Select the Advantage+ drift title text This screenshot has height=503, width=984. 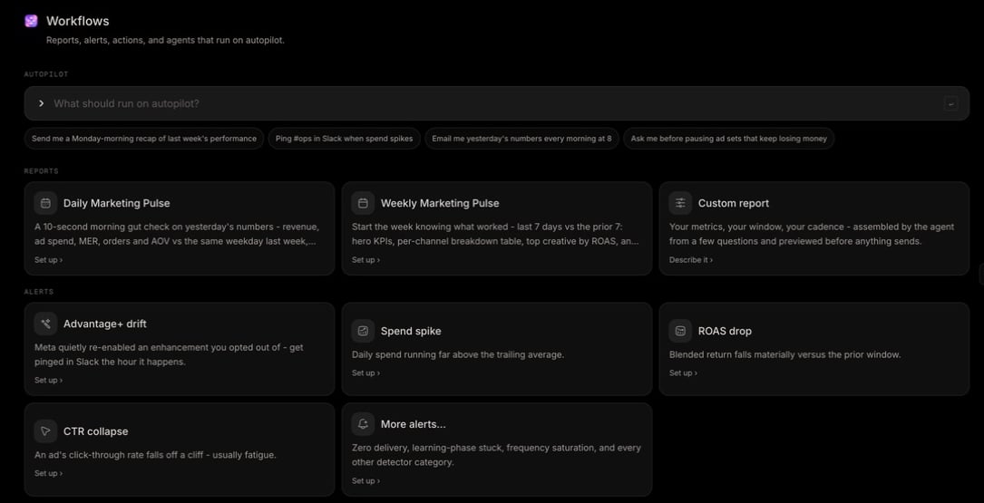105,324
